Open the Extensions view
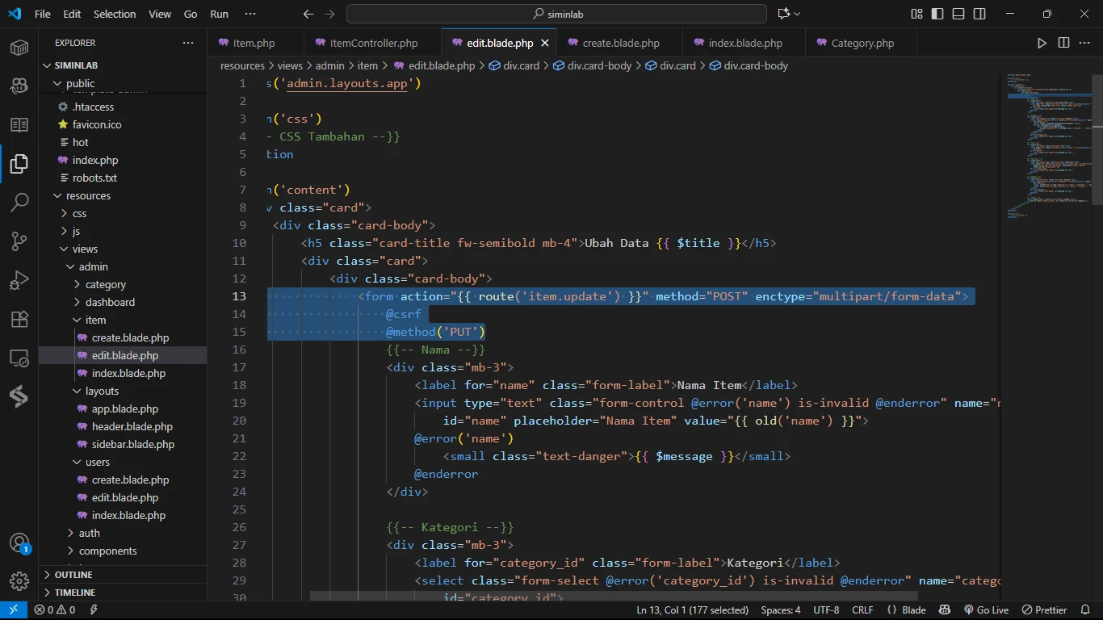This screenshot has height=620, width=1103. pyautogui.click(x=19, y=319)
